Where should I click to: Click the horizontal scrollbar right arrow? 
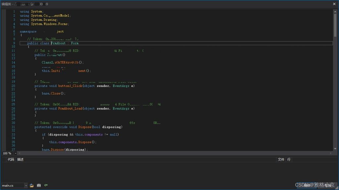coord(331,153)
